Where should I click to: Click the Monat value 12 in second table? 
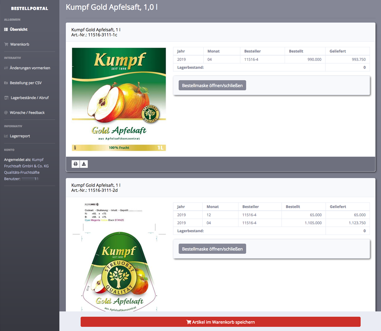[209, 215]
